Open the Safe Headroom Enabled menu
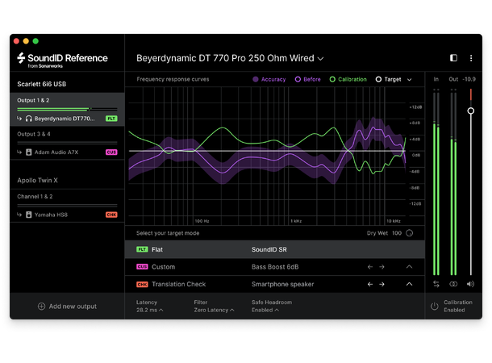This screenshot has height=363, width=492. point(265,310)
